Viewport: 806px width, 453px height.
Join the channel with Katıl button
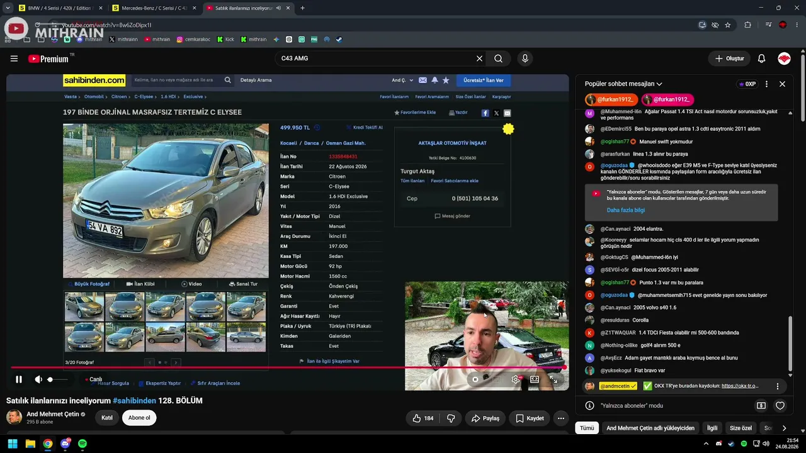click(x=107, y=418)
